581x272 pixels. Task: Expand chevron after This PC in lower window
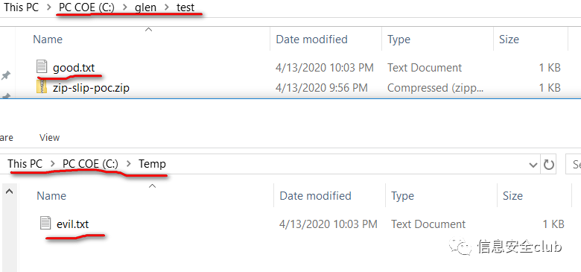(53, 164)
